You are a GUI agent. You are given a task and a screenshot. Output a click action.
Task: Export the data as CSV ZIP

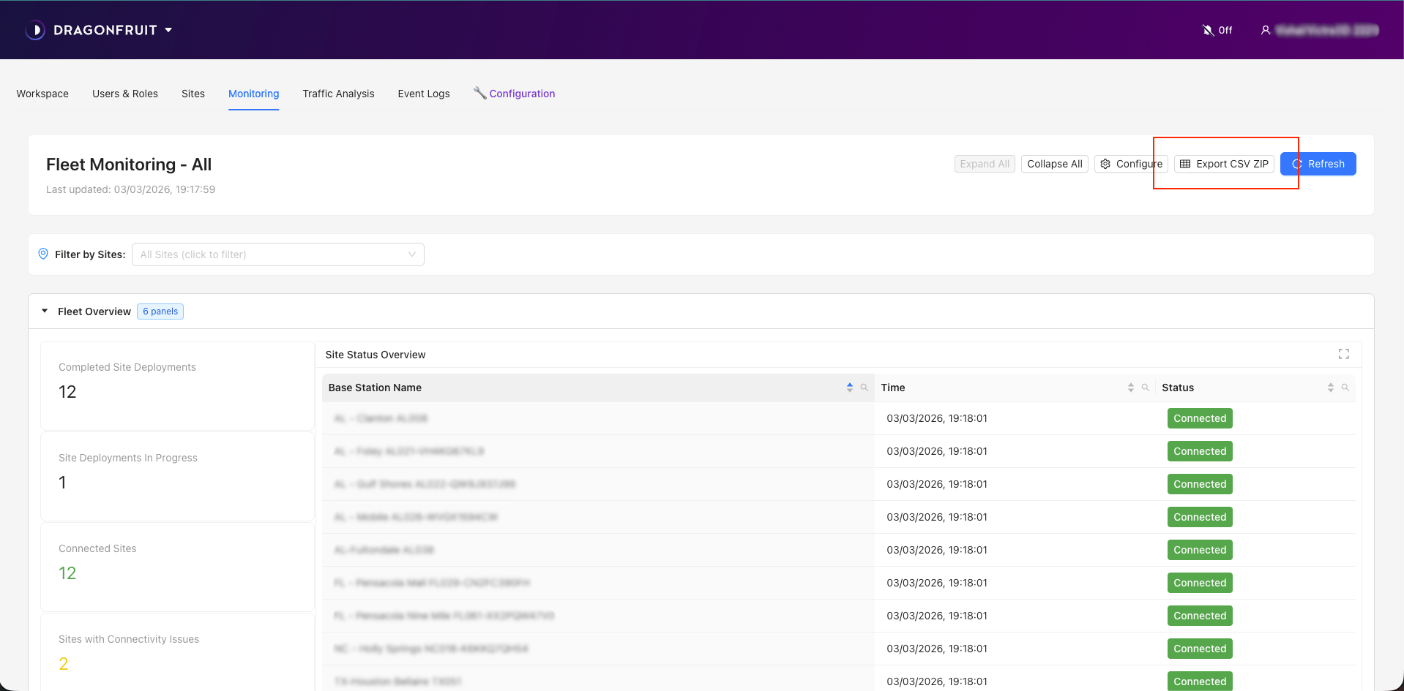(x=1224, y=164)
